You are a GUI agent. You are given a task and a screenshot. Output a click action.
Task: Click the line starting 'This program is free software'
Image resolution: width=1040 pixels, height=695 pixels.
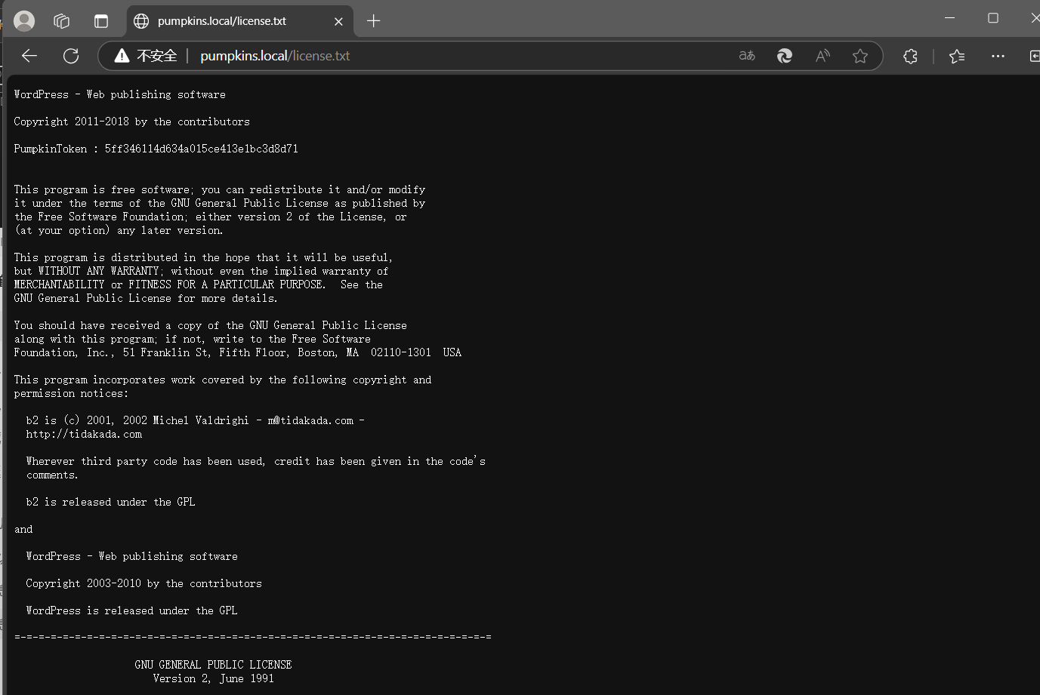click(219, 189)
